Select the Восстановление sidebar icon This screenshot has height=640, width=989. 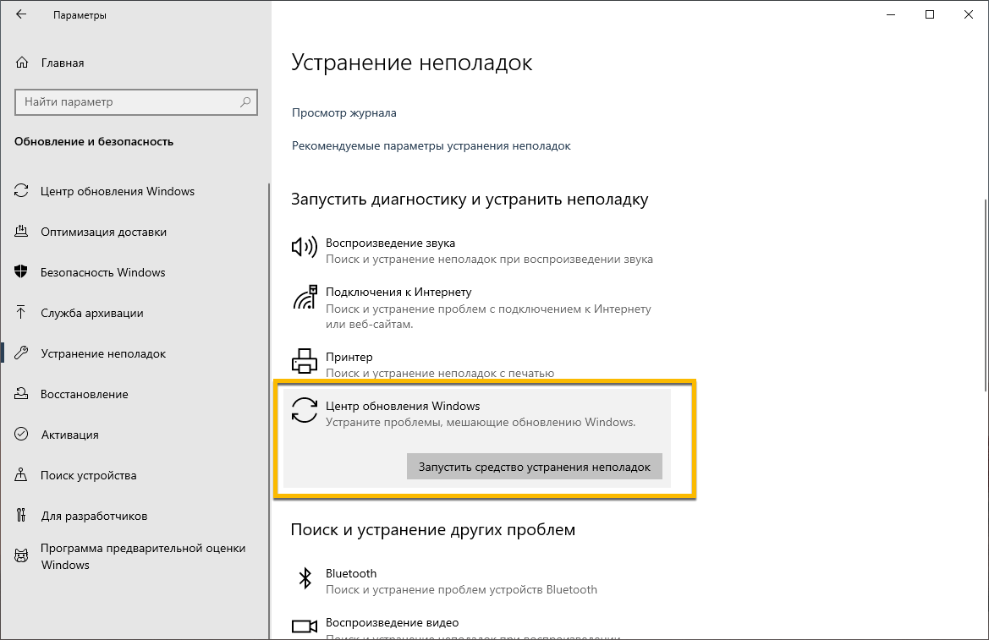point(23,394)
